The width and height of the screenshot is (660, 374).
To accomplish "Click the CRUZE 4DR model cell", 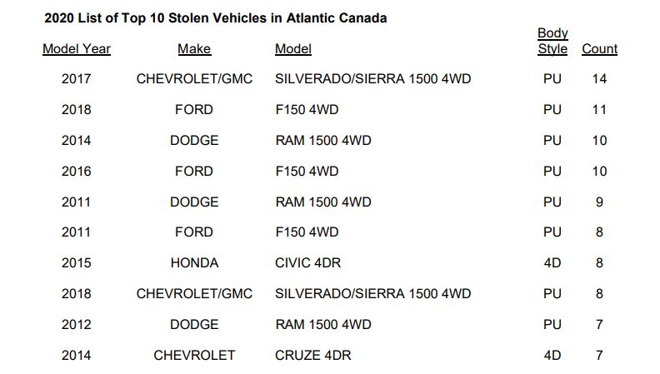I will (312, 355).
